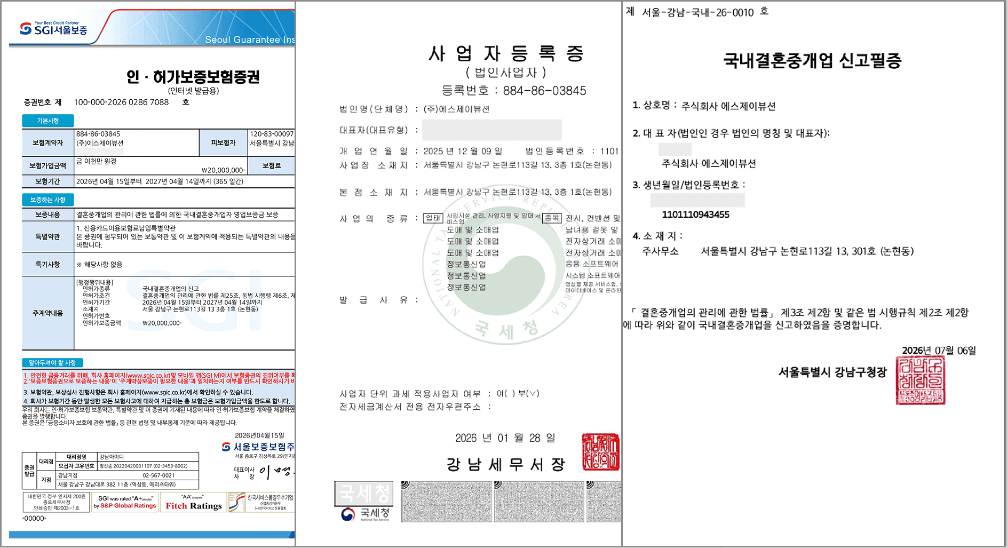Click the branch phone number 02-567-0021
1007x548 pixels.
pyautogui.click(x=158, y=475)
